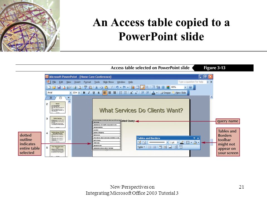Viewport: 267px width, 200px height.
Task: Open the Slide Show menu
Action: click(x=108, y=82)
